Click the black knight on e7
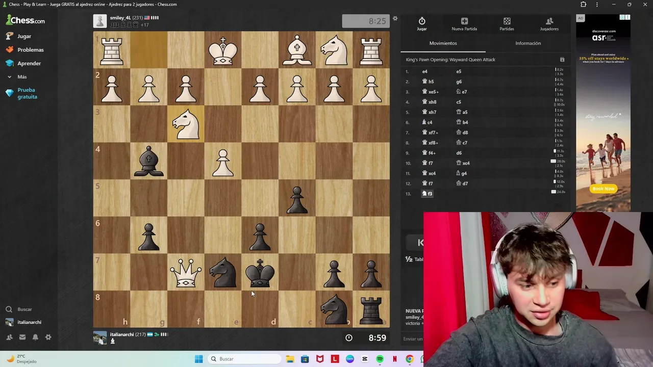653x367 pixels. coord(223,272)
